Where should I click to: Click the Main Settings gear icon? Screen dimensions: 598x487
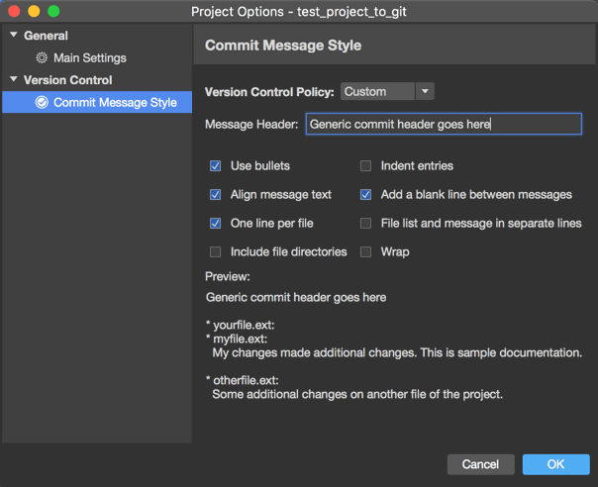42,58
